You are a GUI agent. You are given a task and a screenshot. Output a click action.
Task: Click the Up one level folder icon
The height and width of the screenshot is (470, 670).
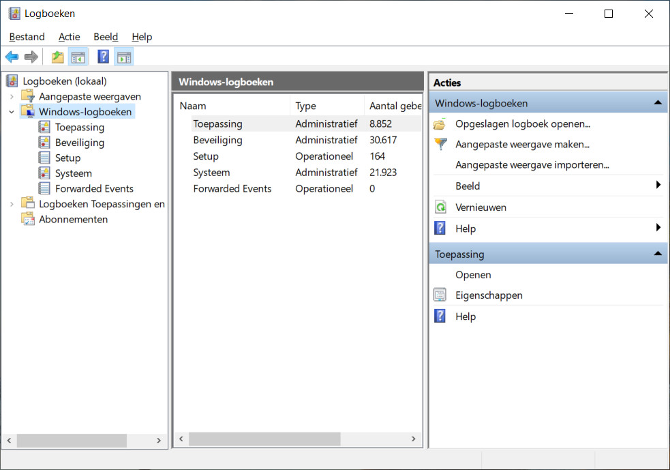pos(58,57)
